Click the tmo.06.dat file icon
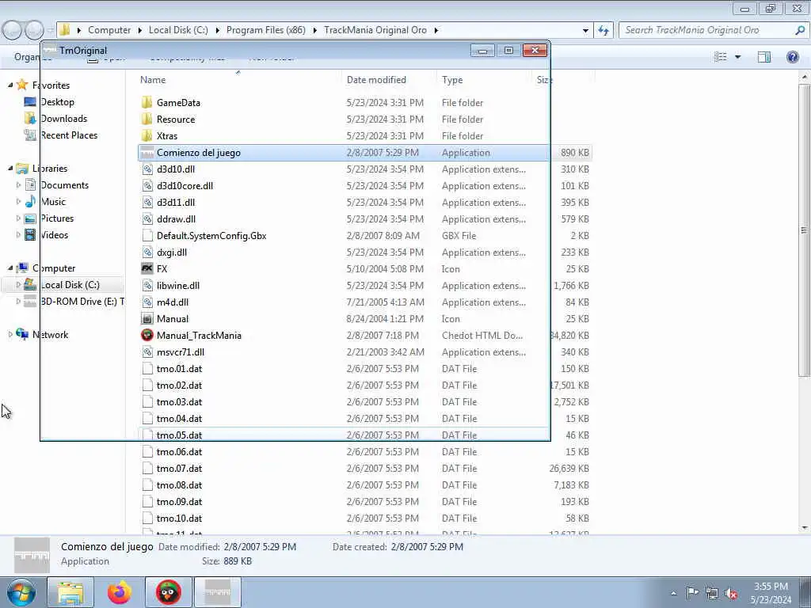 click(147, 451)
